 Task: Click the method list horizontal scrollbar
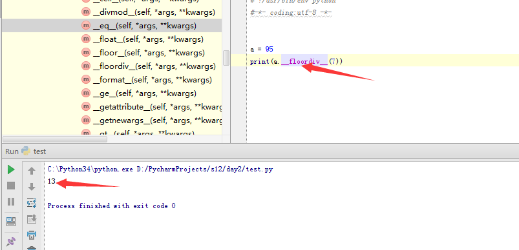click(x=55, y=139)
